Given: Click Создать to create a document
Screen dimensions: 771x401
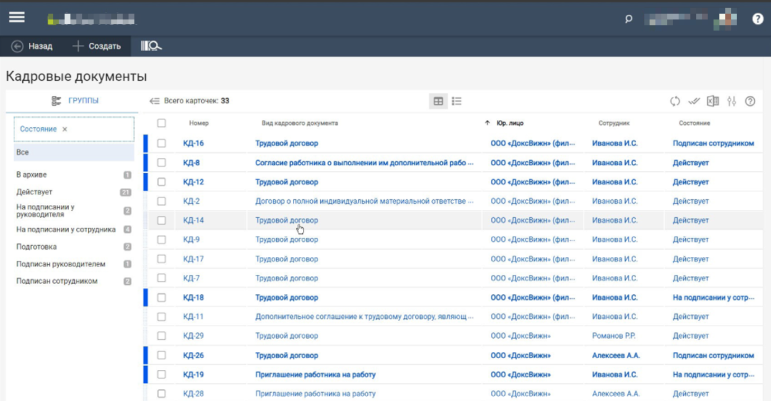Looking at the screenshot, I should coord(97,46).
